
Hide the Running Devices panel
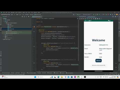117,17
